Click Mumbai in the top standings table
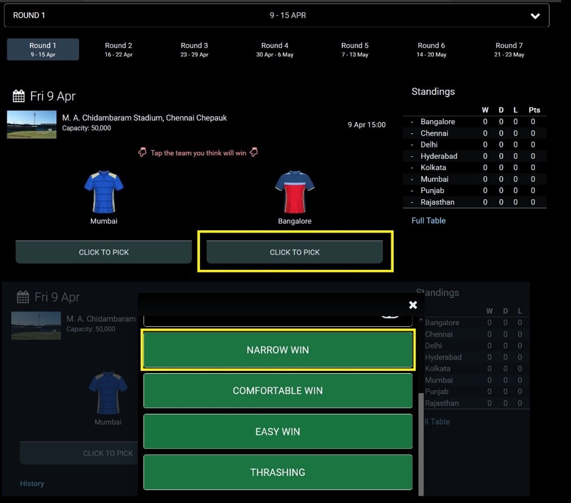 coord(434,179)
